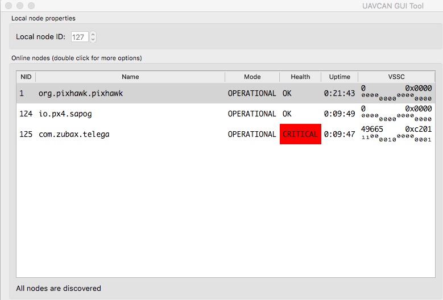Click the minimize window button

pos(20,6)
